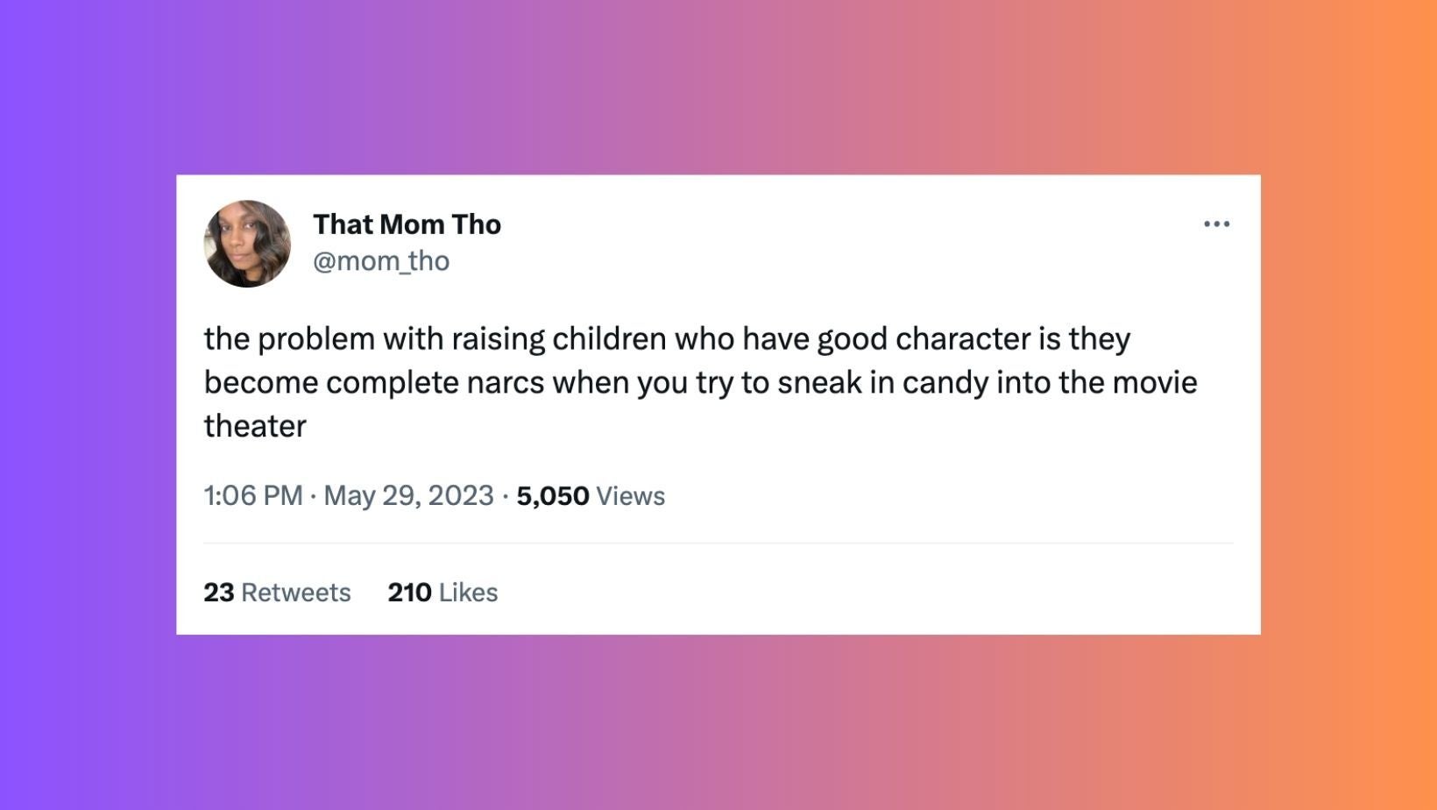Image resolution: width=1437 pixels, height=810 pixels.
Task: Click the orange background right of the tweet
Action: [x=1349, y=405]
